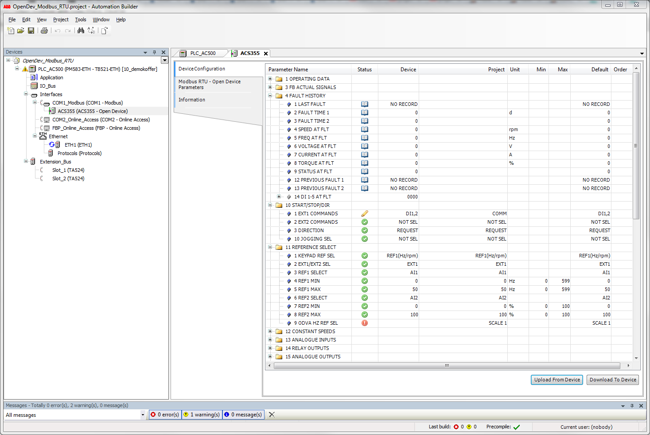Toggle the 1 warning(s) filter
The width and height of the screenshot is (650, 435).
click(202, 415)
